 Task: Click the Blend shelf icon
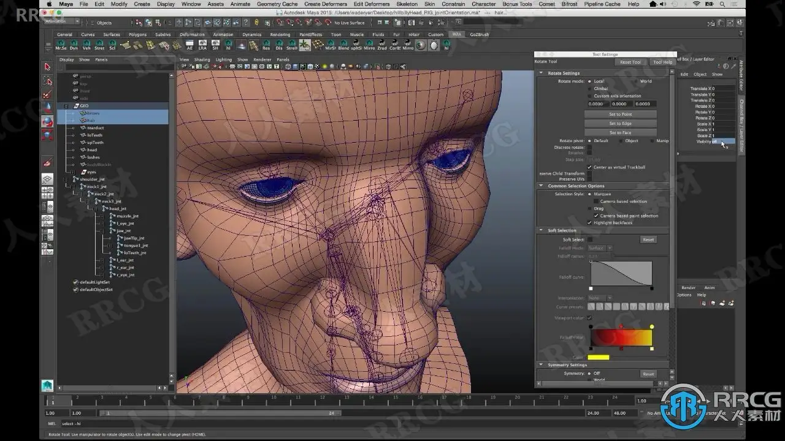coord(343,45)
